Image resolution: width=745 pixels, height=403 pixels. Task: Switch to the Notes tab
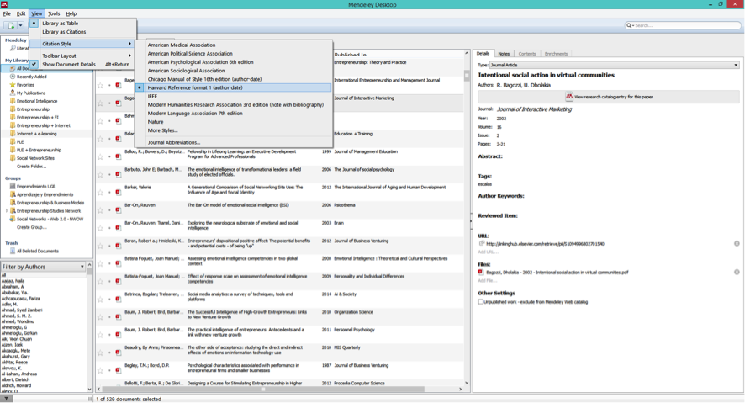[x=504, y=54]
